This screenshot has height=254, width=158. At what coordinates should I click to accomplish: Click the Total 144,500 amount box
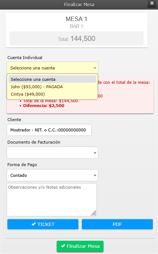coord(77,38)
